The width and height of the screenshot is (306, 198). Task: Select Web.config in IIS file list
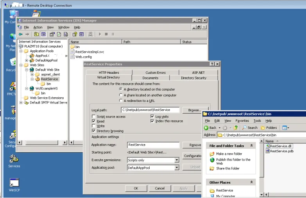[x=81, y=57]
